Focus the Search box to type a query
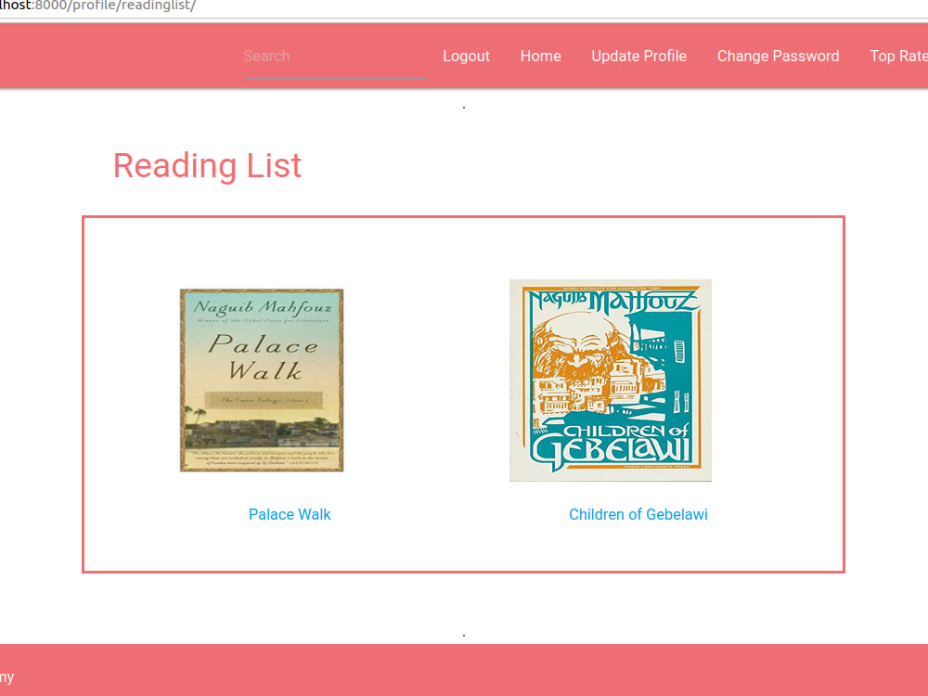Screen dimensions: 928x696 pyautogui.click(x=334, y=56)
